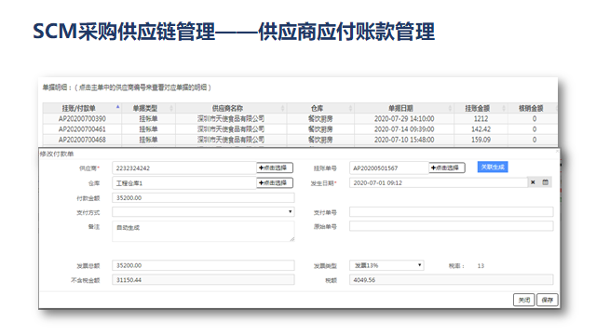Click the 挂账金额 cell 159.09

(x=481, y=140)
